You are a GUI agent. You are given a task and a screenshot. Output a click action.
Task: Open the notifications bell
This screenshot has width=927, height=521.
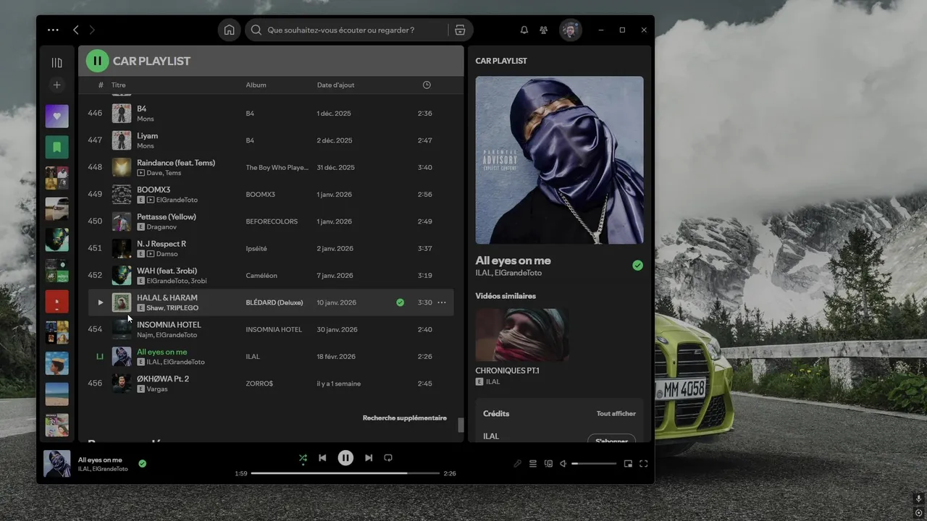(x=524, y=30)
